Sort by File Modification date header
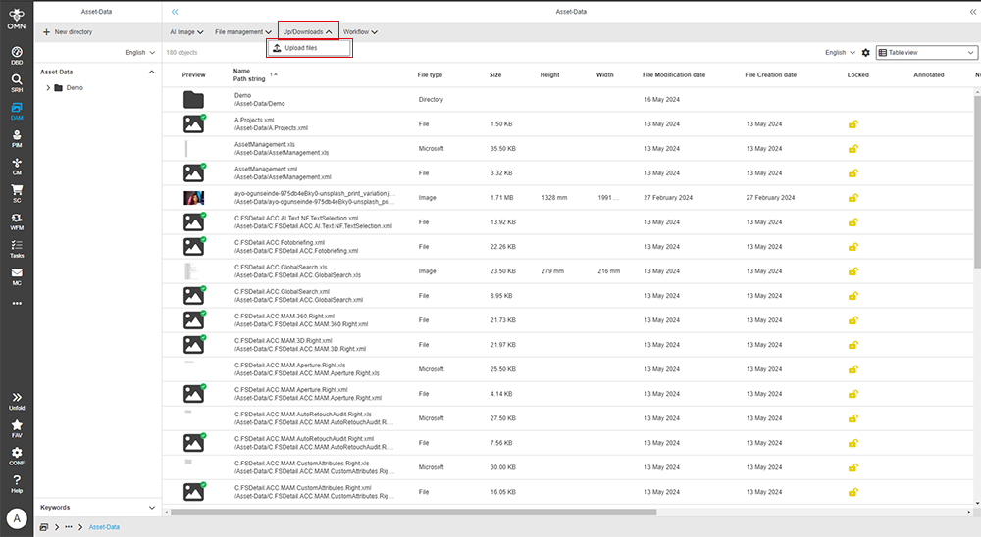Screen dimensions: 981x537 click(674, 75)
